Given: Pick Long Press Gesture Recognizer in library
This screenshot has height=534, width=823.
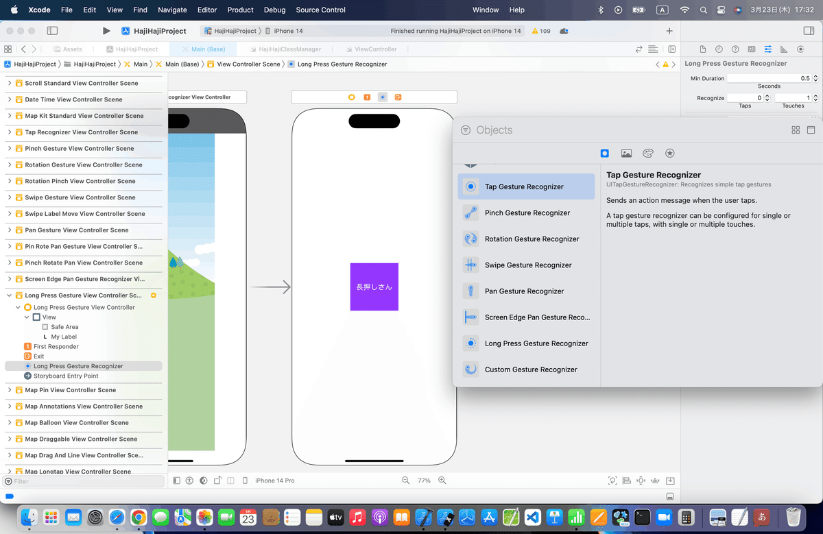Looking at the screenshot, I should [526, 343].
